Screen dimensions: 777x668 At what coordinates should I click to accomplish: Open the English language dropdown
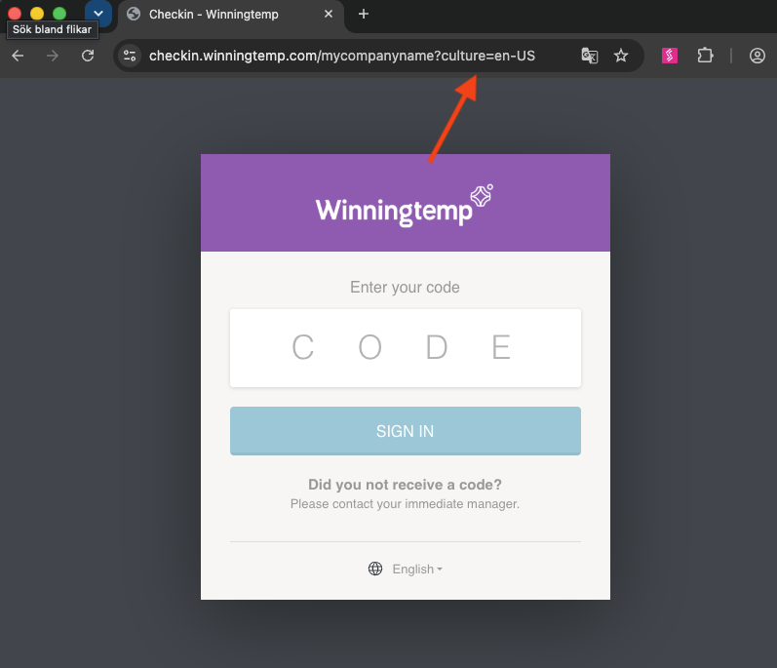point(417,569)
